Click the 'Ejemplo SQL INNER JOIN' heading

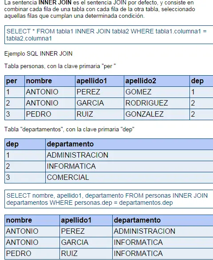[x=38, y=54]
